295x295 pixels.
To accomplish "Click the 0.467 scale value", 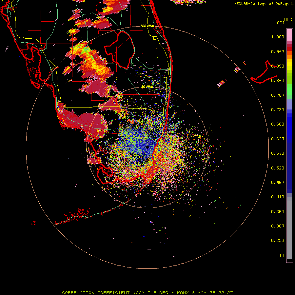I will [x=278, y=183].
